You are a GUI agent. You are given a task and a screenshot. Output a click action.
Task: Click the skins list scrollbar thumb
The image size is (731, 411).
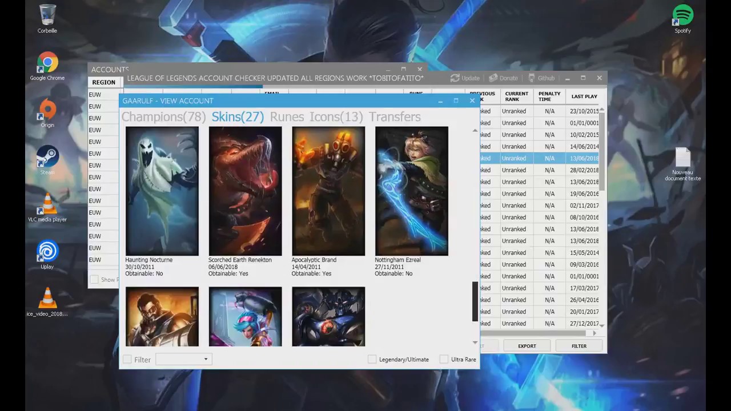(x=475, y=301)
